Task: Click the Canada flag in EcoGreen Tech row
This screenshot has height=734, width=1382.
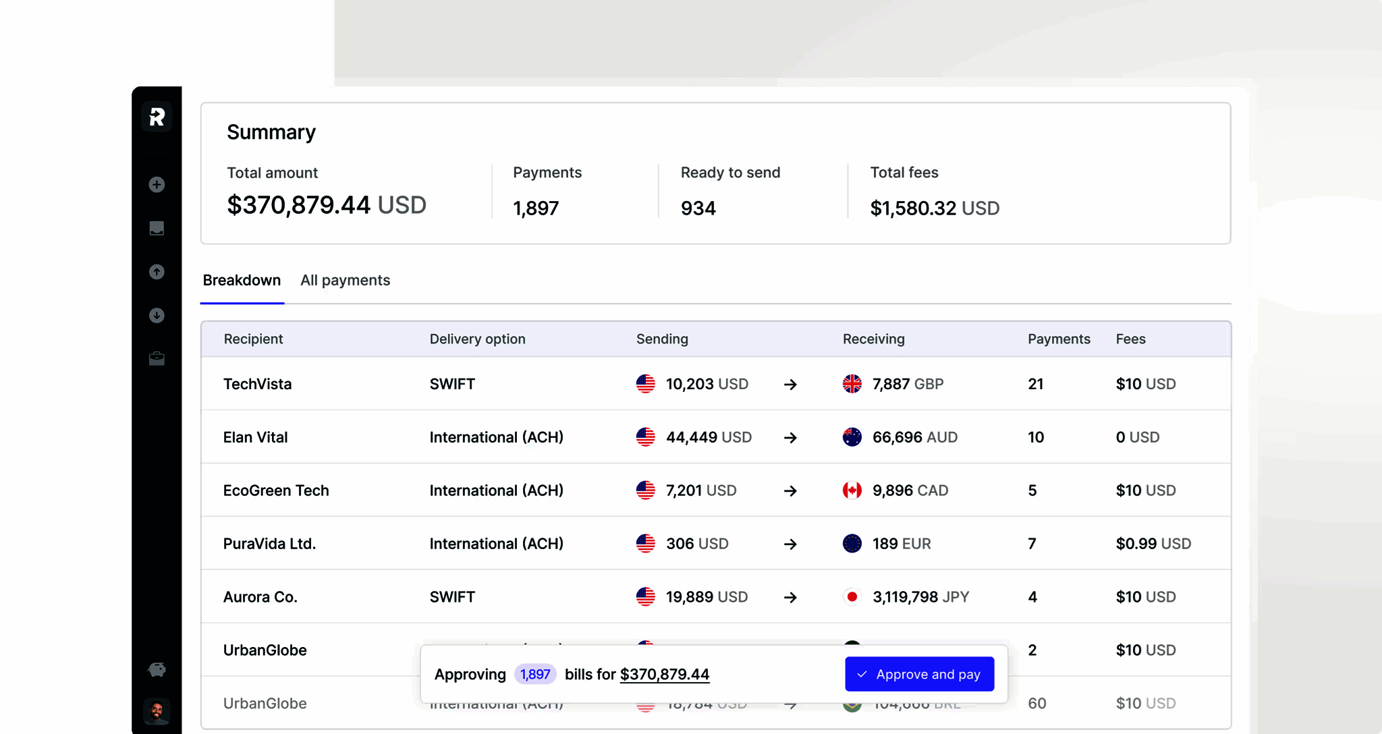Action: coord(852,490)
